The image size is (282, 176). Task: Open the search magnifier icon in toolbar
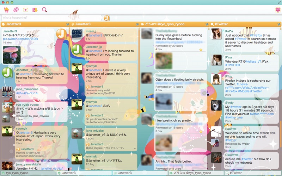point(44,10)
